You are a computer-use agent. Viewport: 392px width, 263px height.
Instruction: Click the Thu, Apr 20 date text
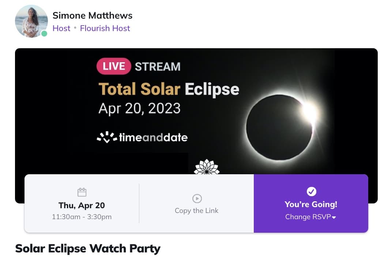point(82,205)
